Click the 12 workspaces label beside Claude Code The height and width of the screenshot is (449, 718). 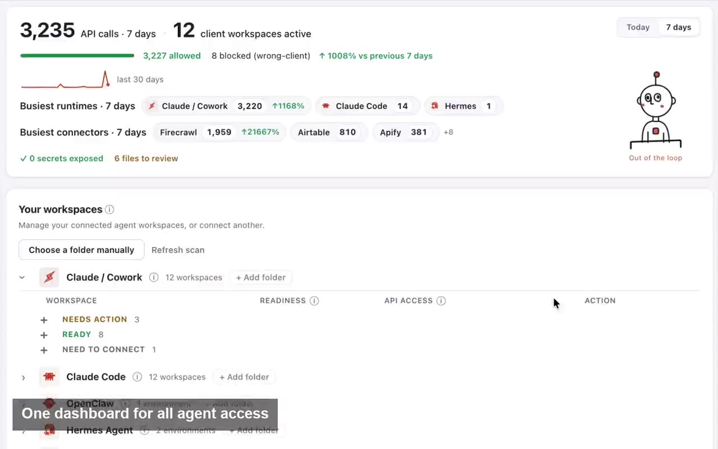[177, 377]
